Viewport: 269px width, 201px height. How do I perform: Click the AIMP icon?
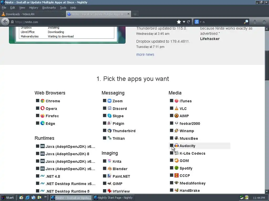tap(177, 116)
